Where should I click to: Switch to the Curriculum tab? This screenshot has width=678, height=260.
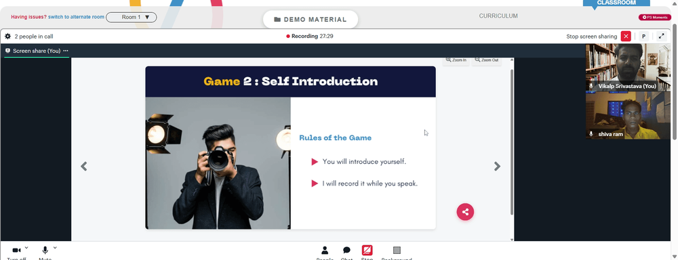pyautogui.click(x=498, y=16)
